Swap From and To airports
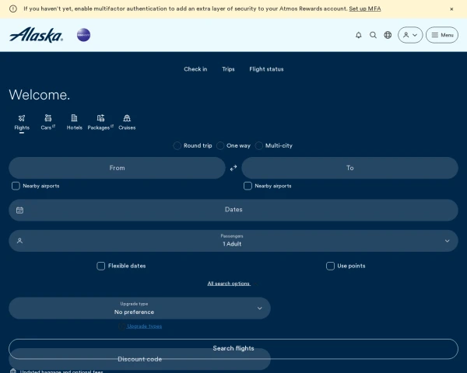The height and width of the screenshot is (373, 467). pyautogui.click(x=233, y=168)
